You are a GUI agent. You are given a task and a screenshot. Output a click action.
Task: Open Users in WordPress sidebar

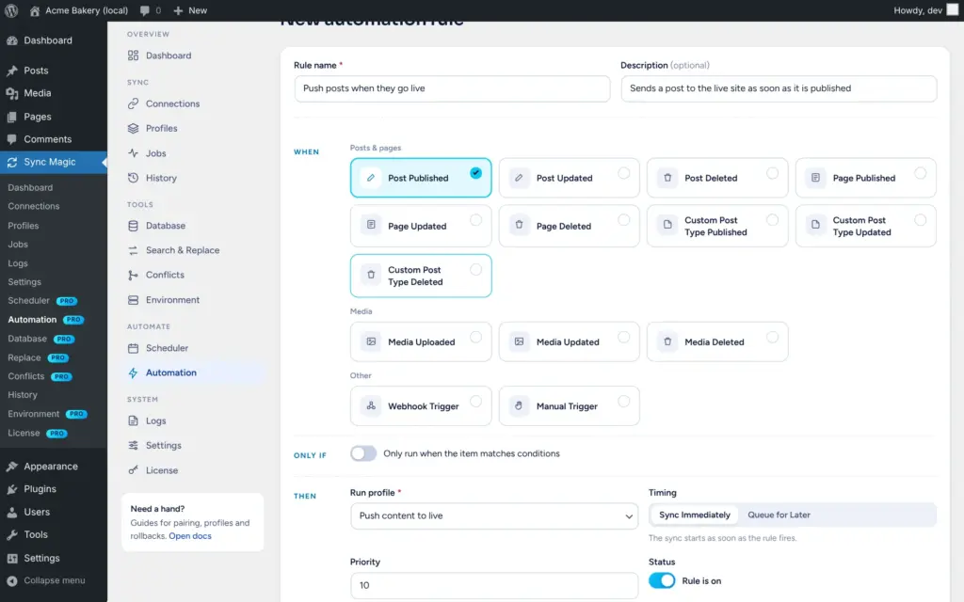37,513
